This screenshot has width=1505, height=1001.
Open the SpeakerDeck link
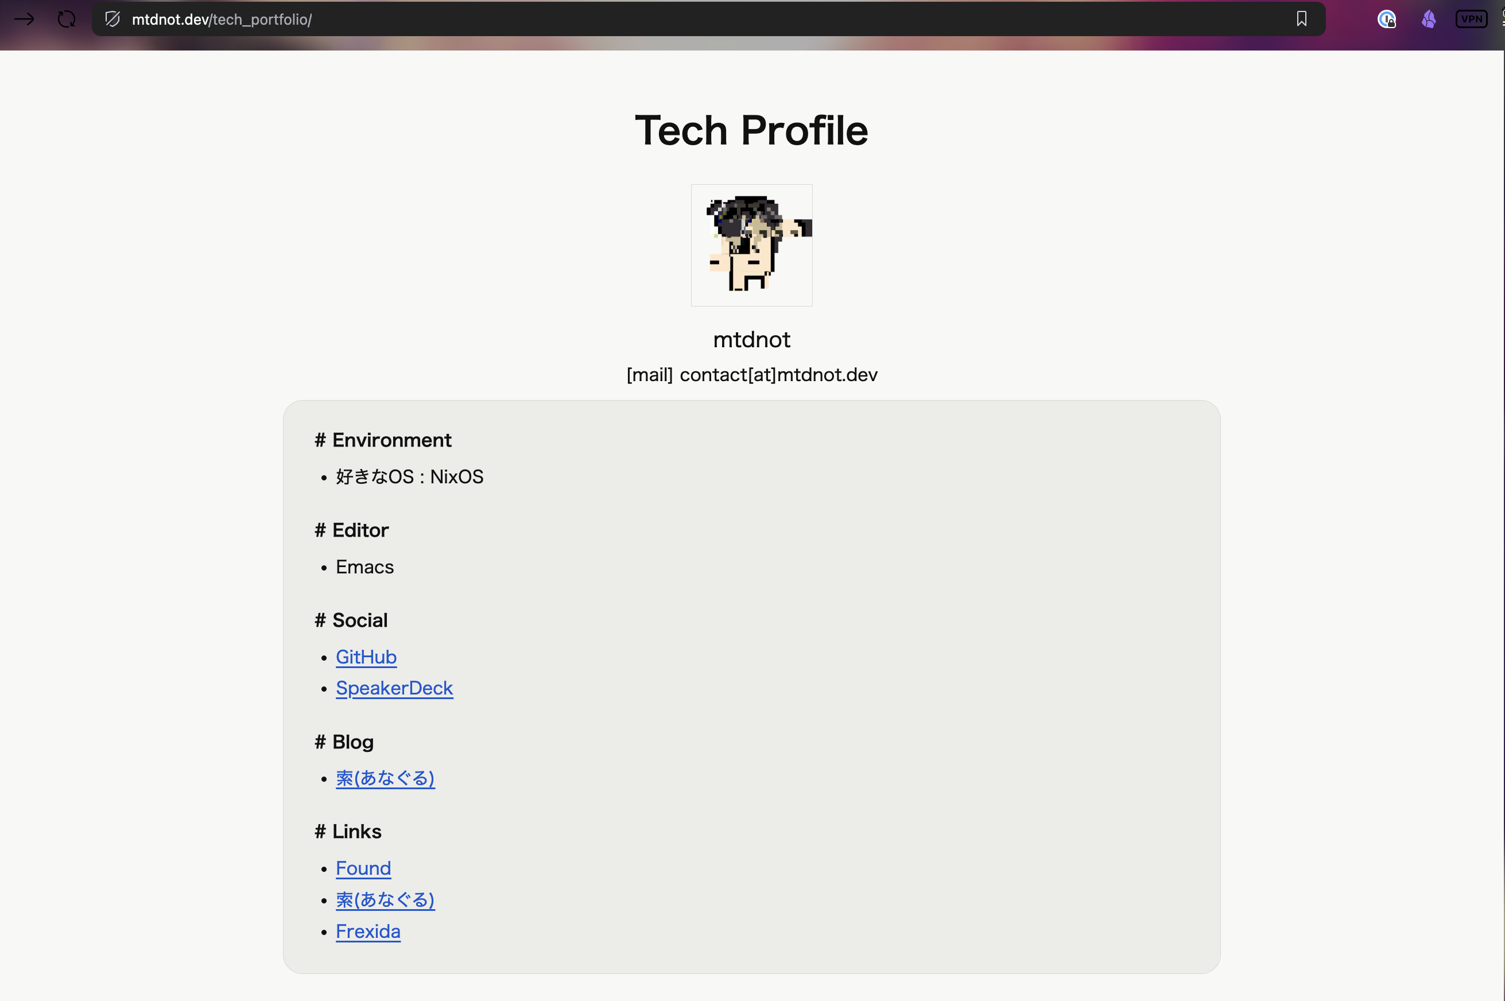394,688
